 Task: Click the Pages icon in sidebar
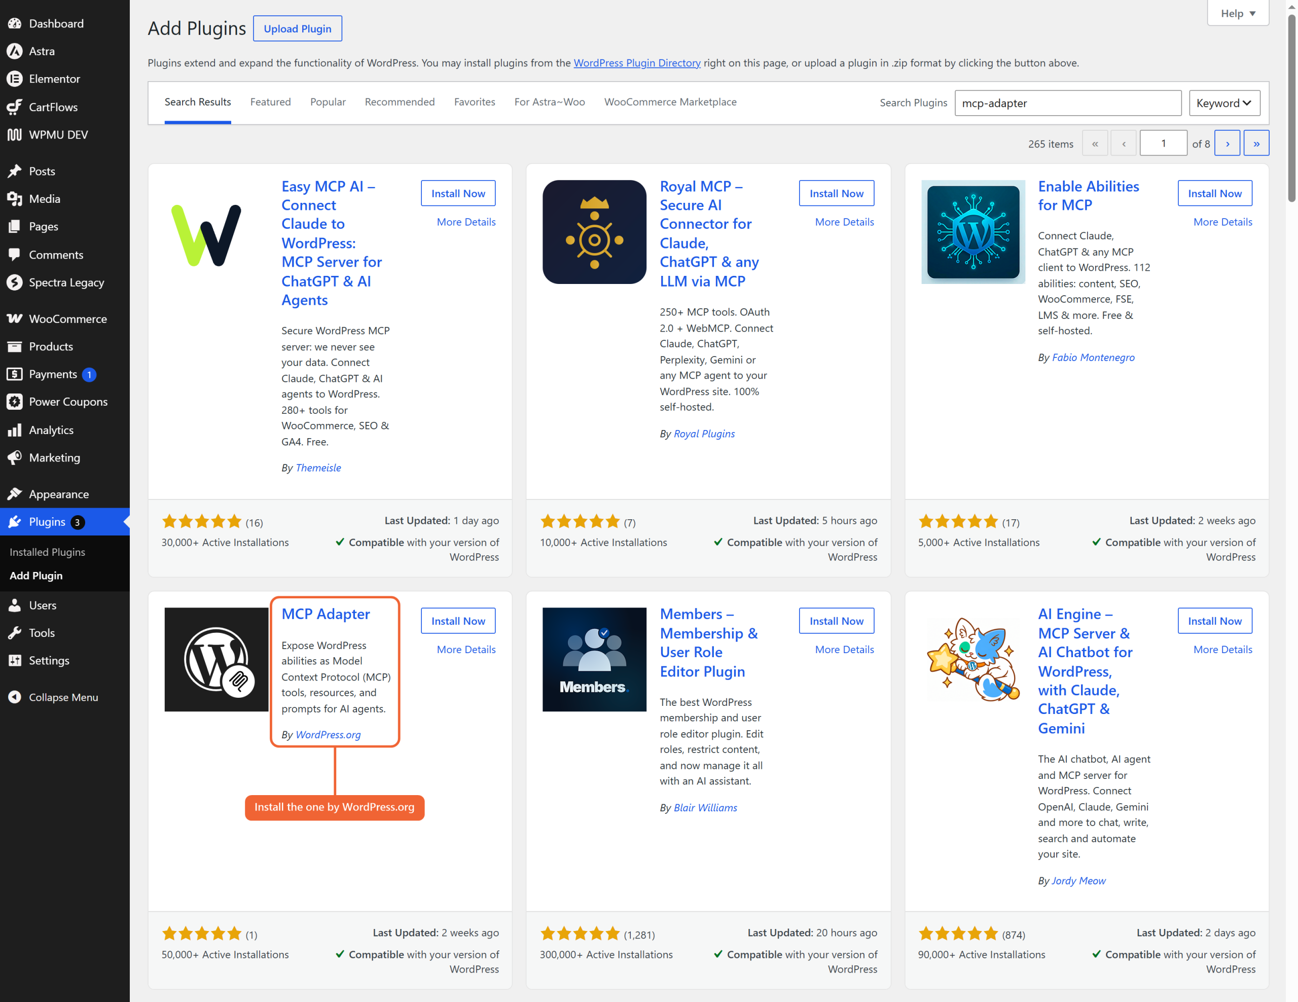[x=15, y=227]
